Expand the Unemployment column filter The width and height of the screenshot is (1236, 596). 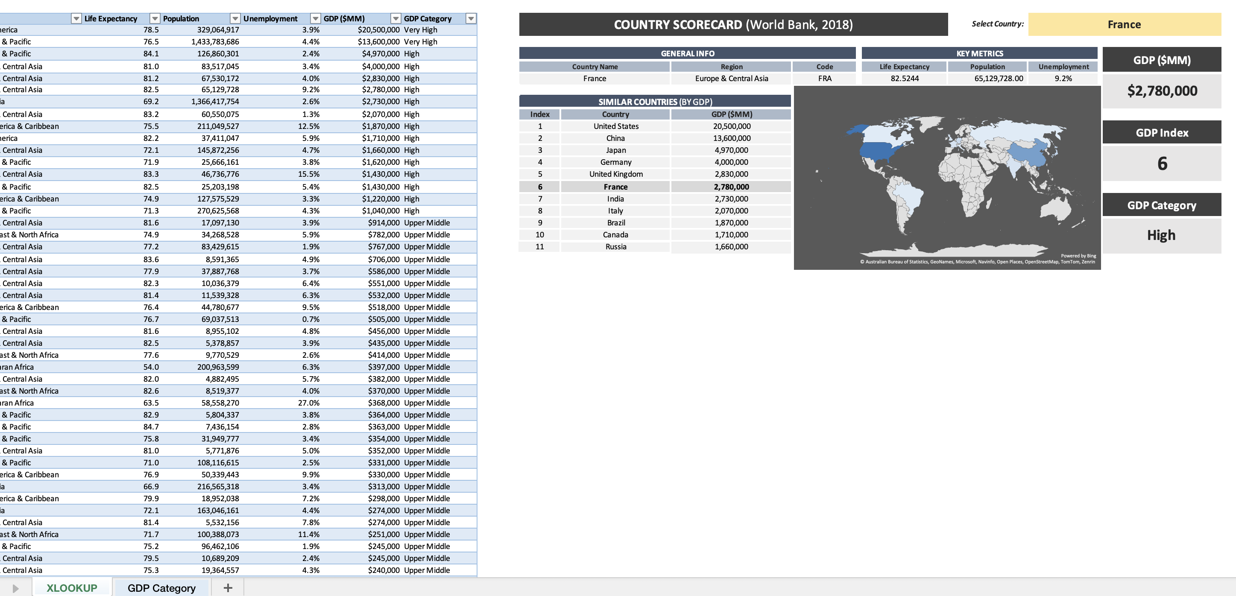tap(315, 19)
